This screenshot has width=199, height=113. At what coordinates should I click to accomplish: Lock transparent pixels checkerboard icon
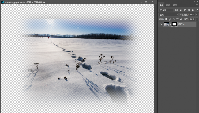click(166, 19)
